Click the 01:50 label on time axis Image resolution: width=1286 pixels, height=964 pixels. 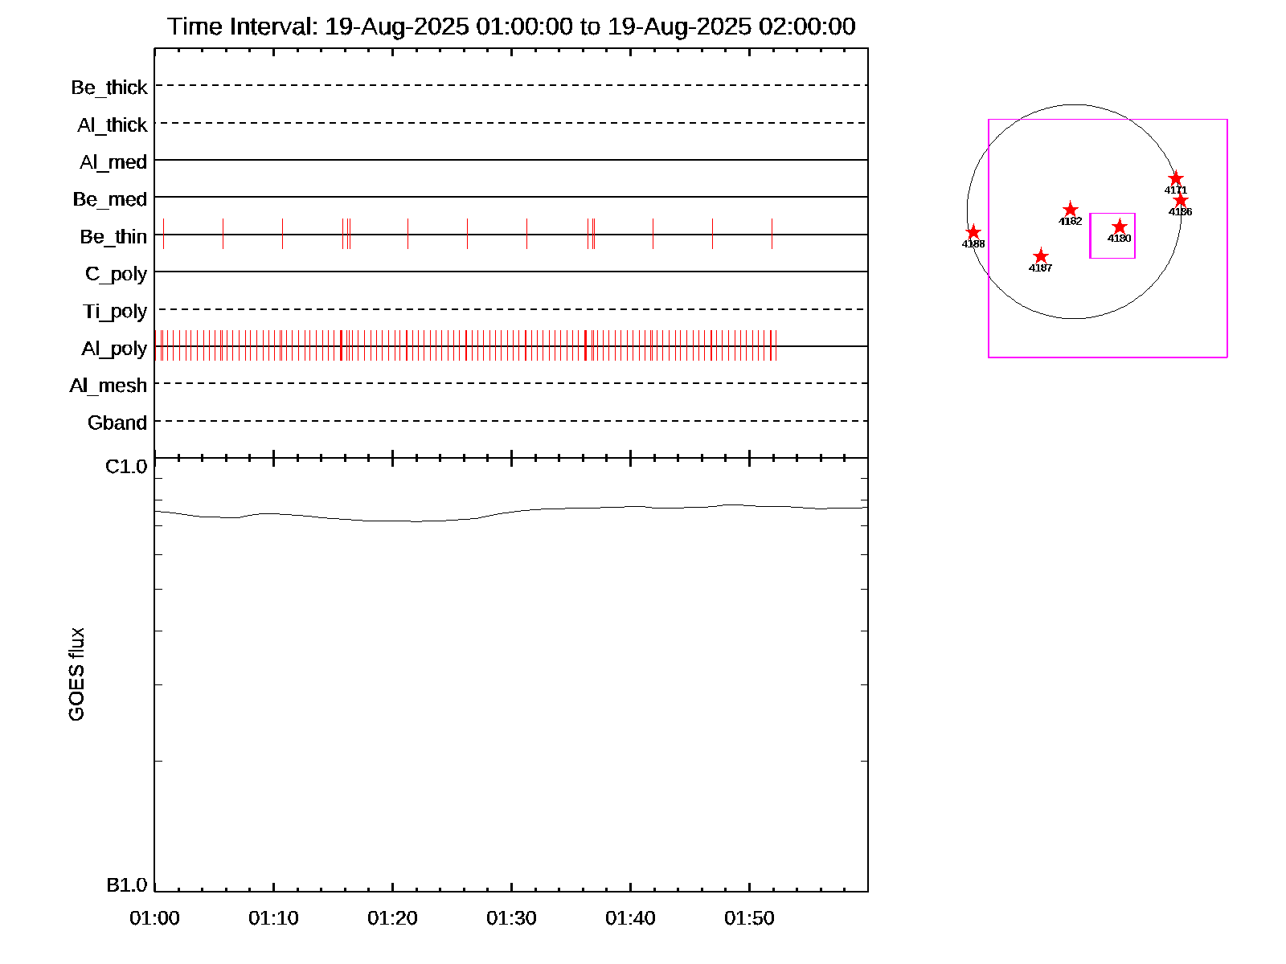point(749,917)
